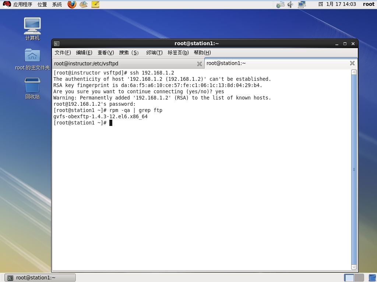The width and height of the screenshot is (377, 282).
Task: Click the network connection tray icon
Action: (x=302, y=4)
